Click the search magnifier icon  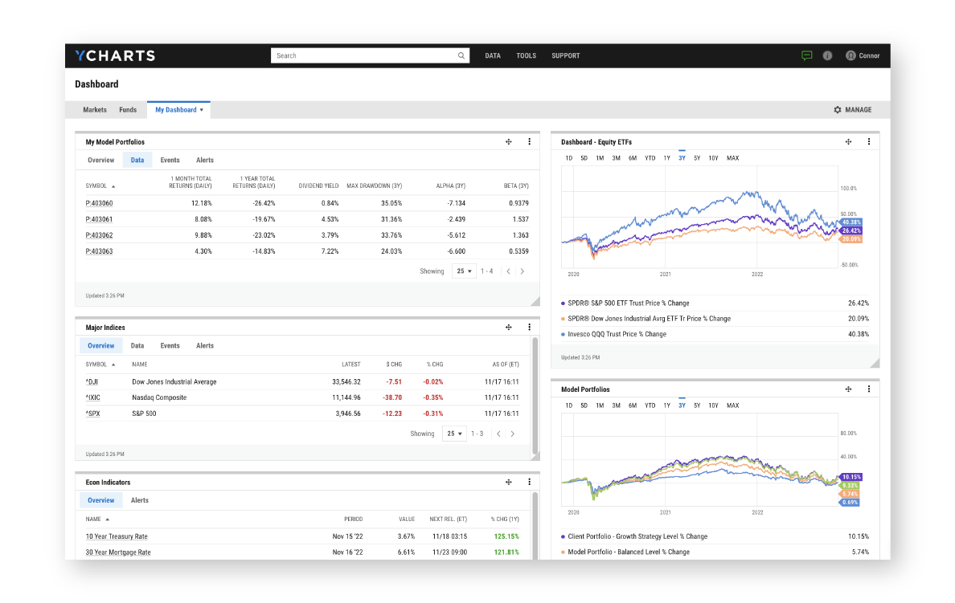(461, 55)
